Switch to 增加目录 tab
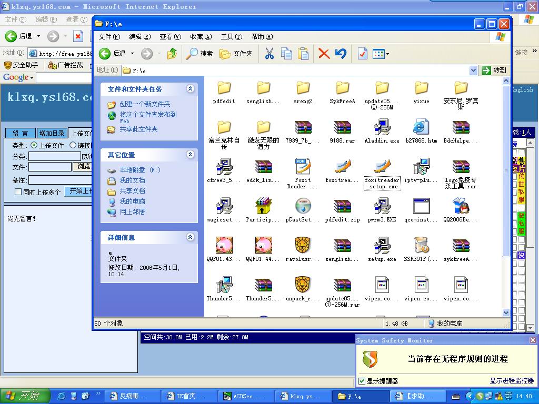The width and height of the screenshot is (539, 404). (52, 133)
